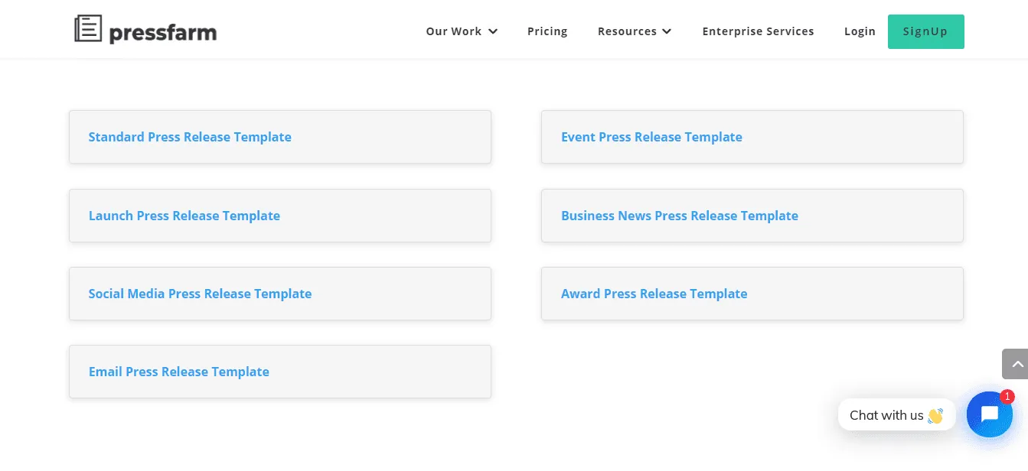The height and width of the screenshot is (471, 1028).
Task: Click the pressfarm logo icon
Action: [x=86, y=29]
